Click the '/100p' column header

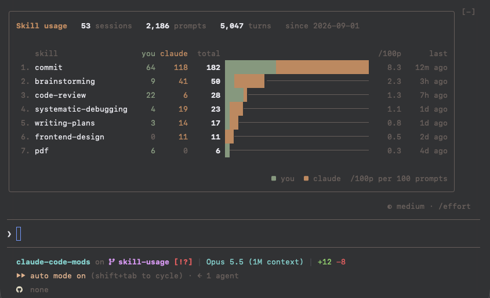[389, 54]
